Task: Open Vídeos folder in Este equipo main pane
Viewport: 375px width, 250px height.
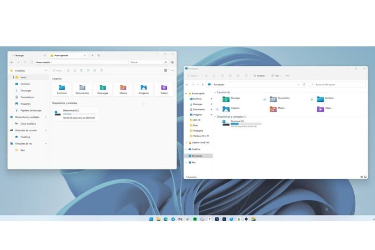Action: pos(324,109)
